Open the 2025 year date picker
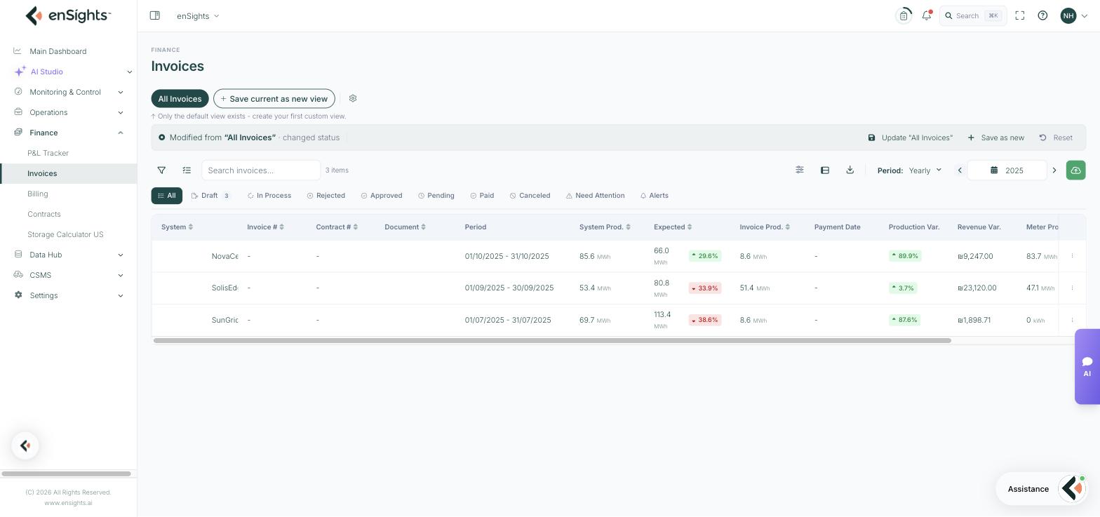The height and width of the screenshot is (517, 1100). click(x=1007, y=170)
